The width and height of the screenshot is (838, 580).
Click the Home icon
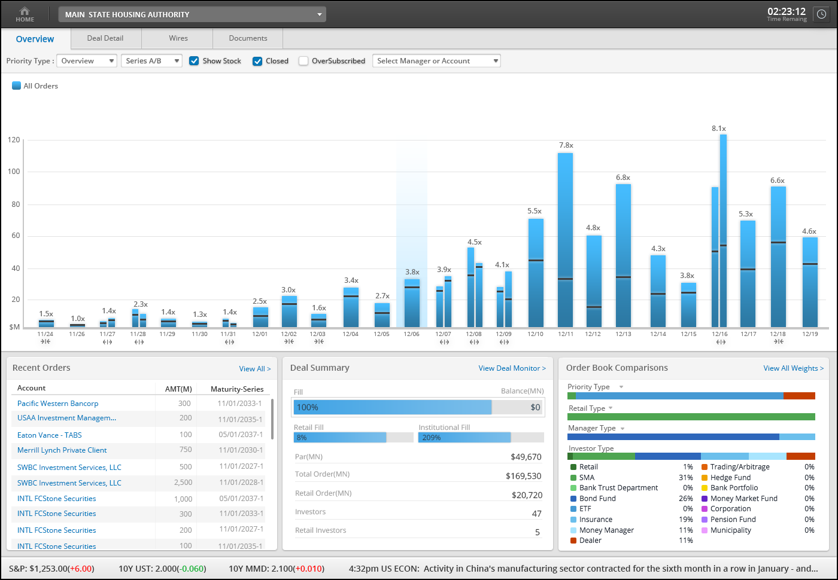25,14
